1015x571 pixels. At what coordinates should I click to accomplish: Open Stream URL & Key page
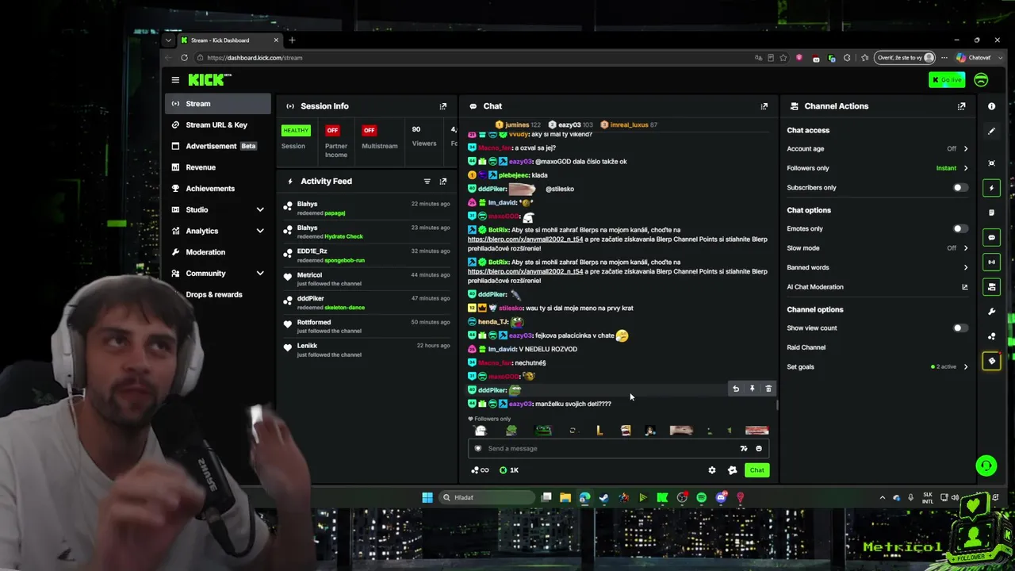pyautogui.click(x=218, y=125)
